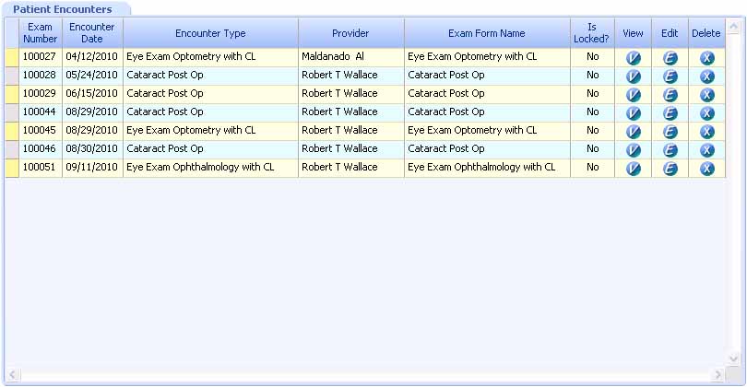Delete the 08/30/2010 encounter 100046
The height and width of the screenshot is (387, 747).
[707, 150]
